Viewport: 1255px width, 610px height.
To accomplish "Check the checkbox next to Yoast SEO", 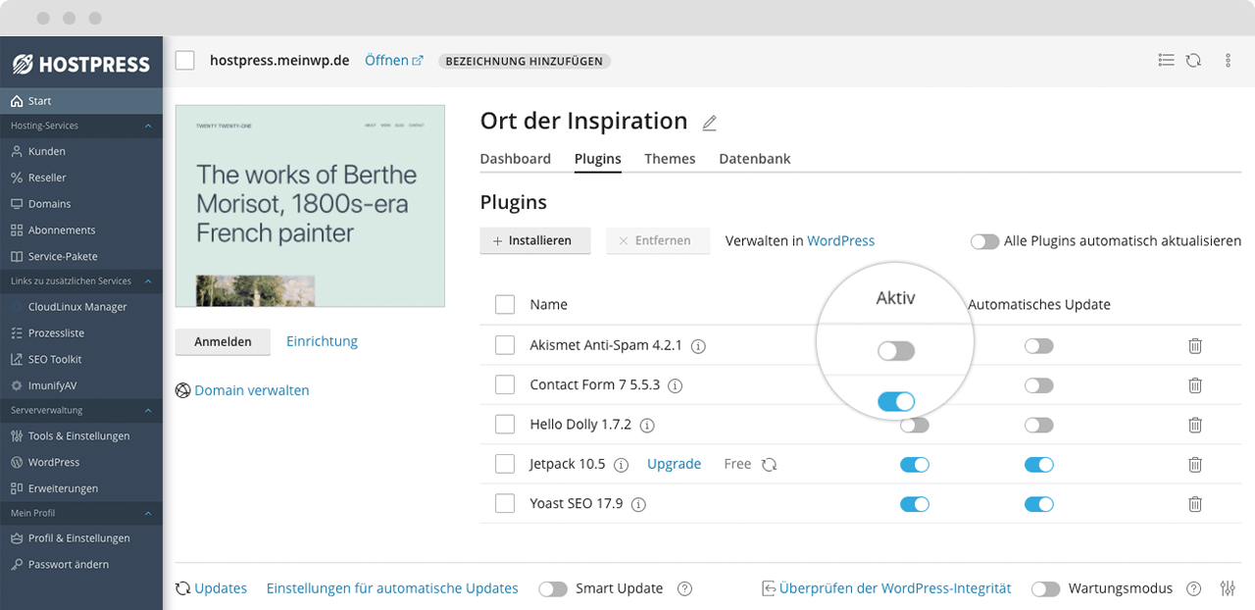I will click(x=505, y=503).
